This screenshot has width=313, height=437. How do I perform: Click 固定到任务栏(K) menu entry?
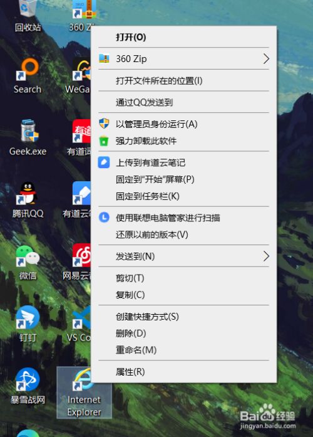click(x=184, y=196)
